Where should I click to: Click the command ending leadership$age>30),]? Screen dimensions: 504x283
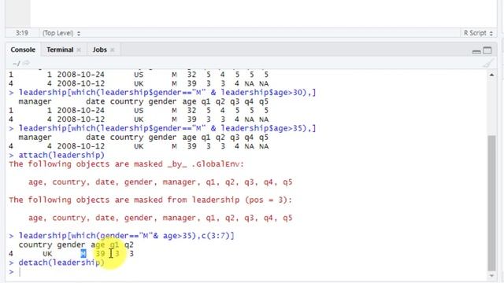point(167,93)
